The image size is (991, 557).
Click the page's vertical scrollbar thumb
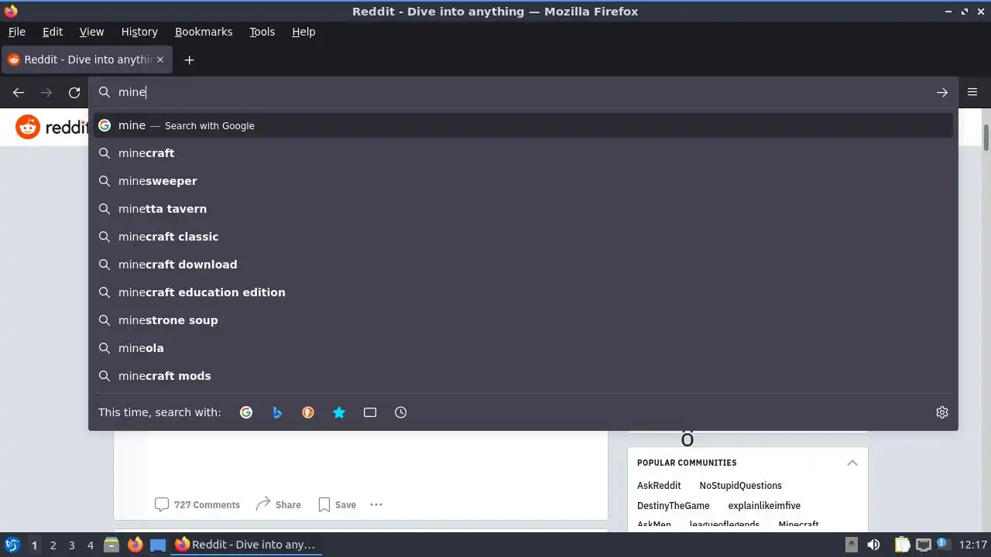[x=986, y=138]
